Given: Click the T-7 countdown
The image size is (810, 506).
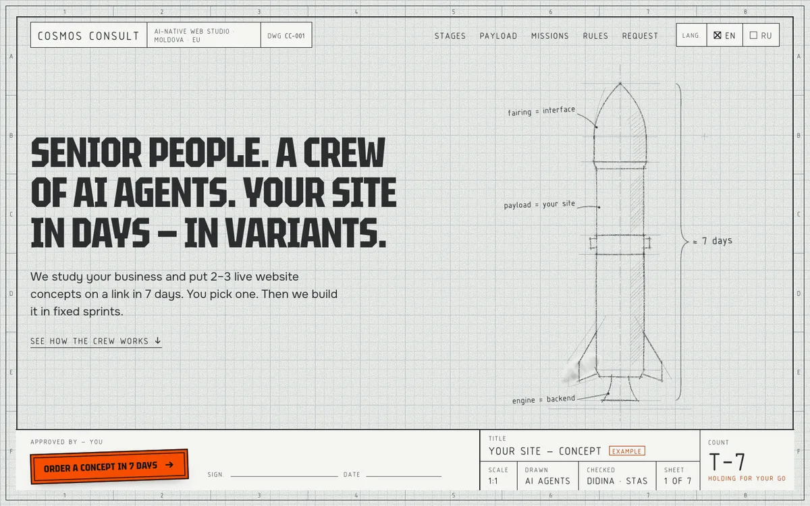Looking at the screenshot, I should pos(727,462).
